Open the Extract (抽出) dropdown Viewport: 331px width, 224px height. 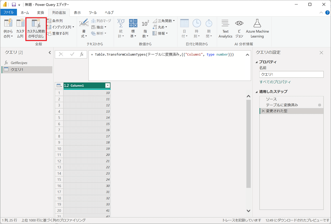point(98,27)
